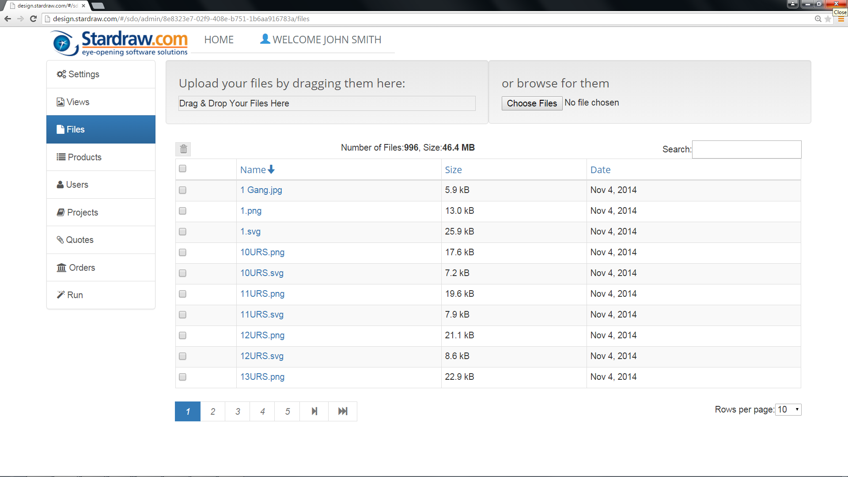Open the Rows per page dropdown
This screenshot has height=477, width=848.
click(788, 409)
